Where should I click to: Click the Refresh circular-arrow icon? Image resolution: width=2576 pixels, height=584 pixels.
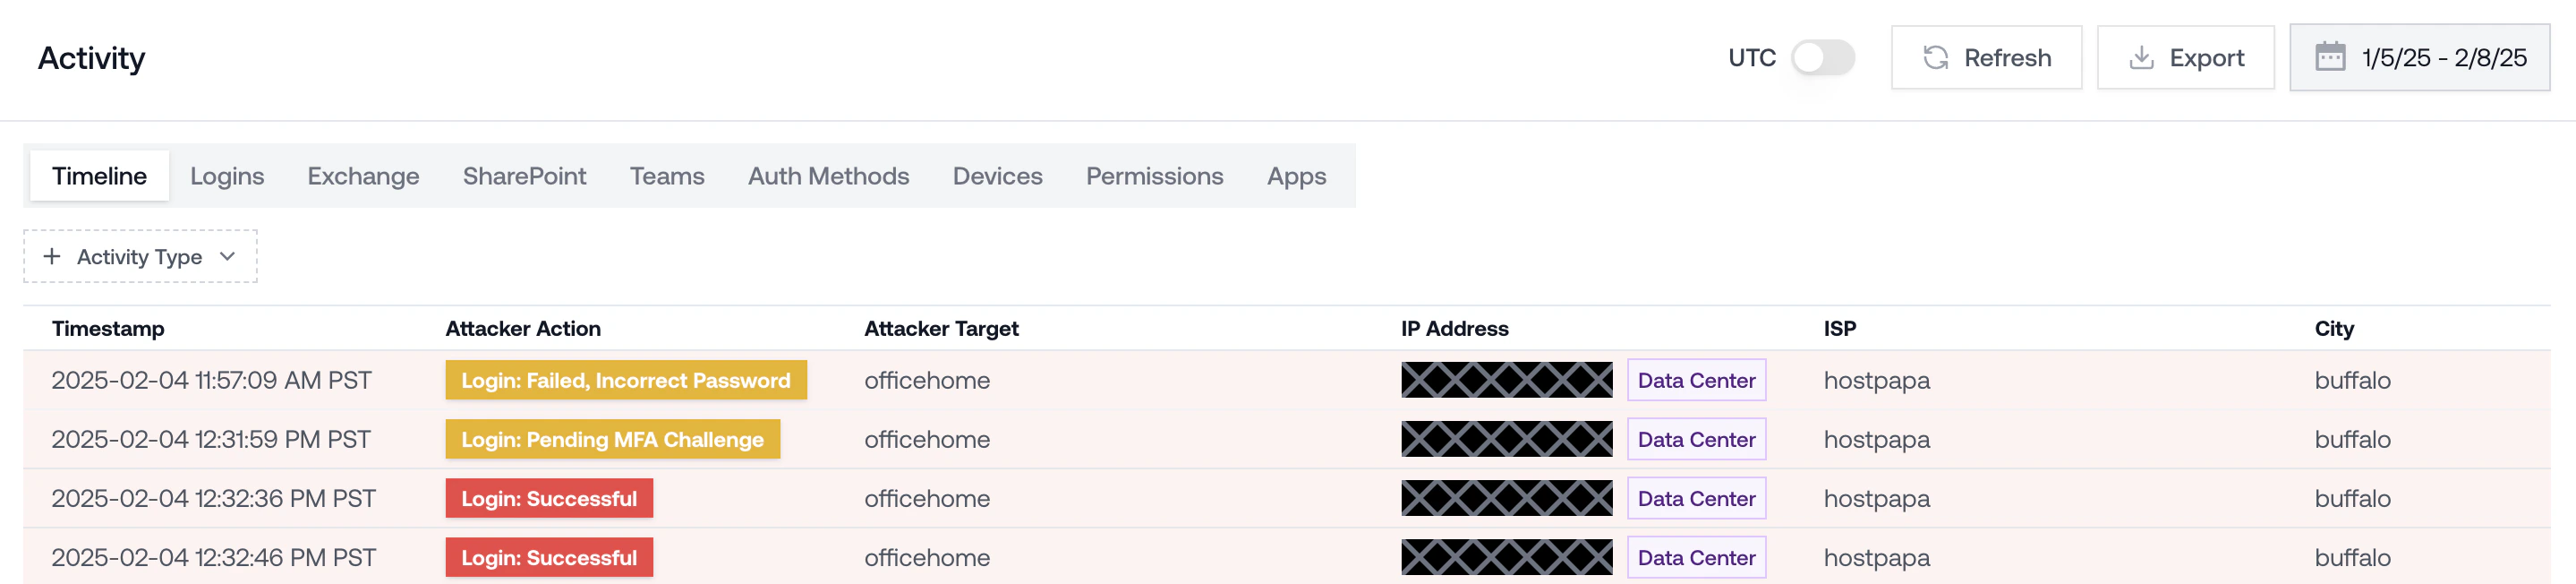1936,57
